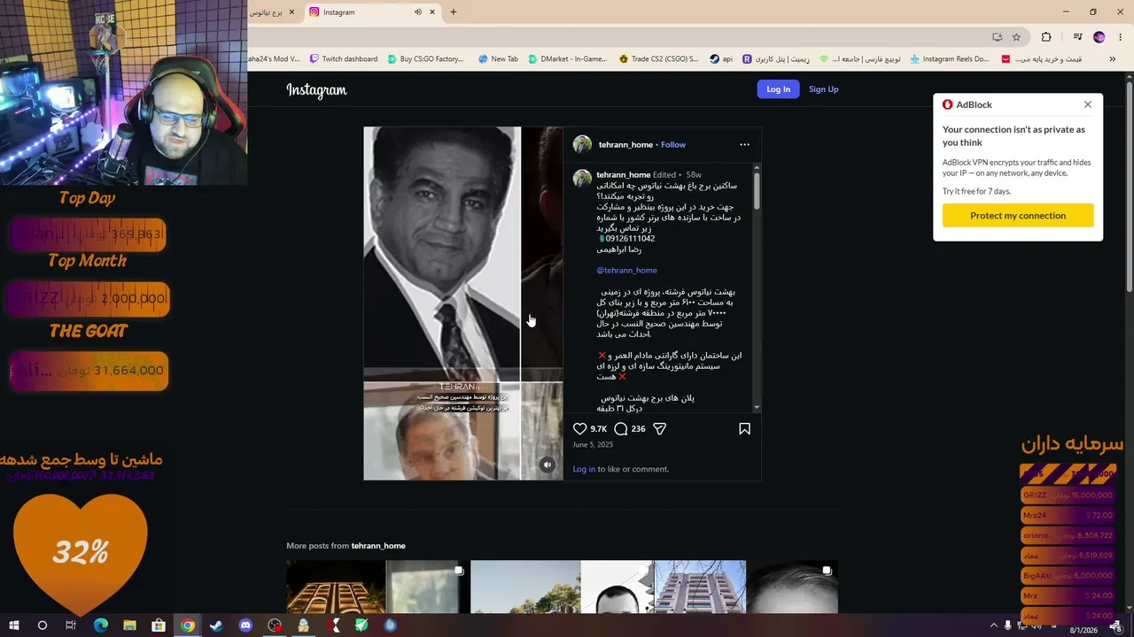Viewport: 1134px width, 637px height.
Task: Open the Chrome profile avatar
Action: click(x=1099, y=37)
